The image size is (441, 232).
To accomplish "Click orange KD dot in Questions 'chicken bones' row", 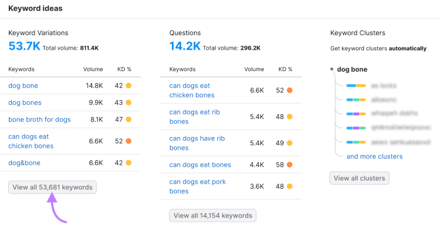I will (x=289, y=91).
